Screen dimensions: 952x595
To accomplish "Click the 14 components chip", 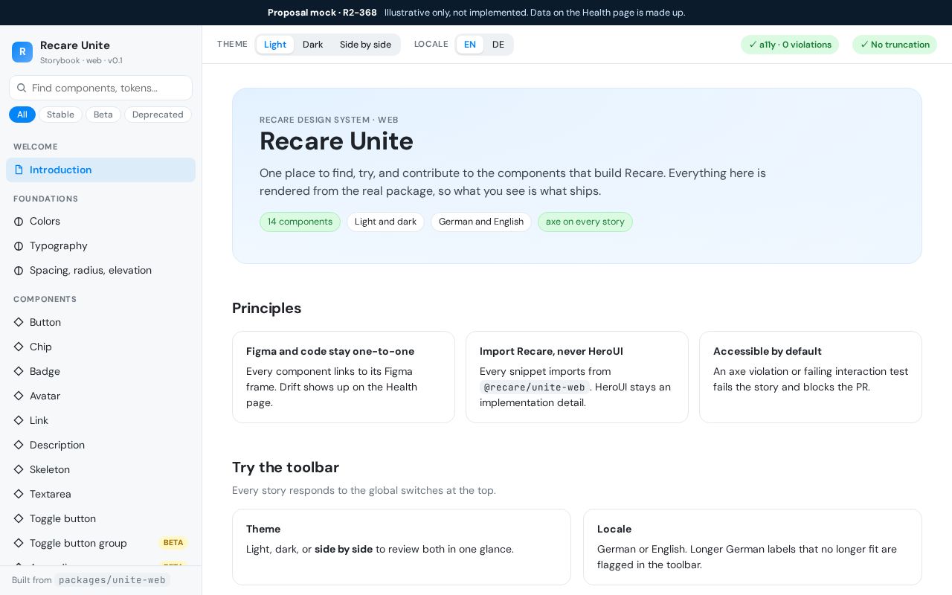I will point(300,222).
